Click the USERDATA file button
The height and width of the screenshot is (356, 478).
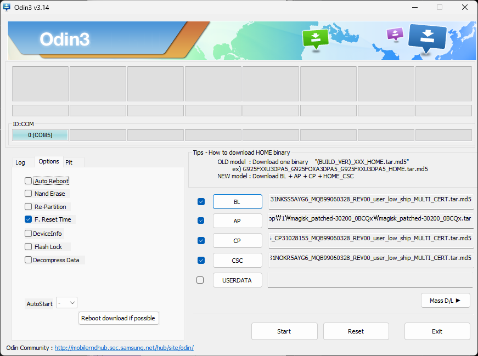[237, 280]
